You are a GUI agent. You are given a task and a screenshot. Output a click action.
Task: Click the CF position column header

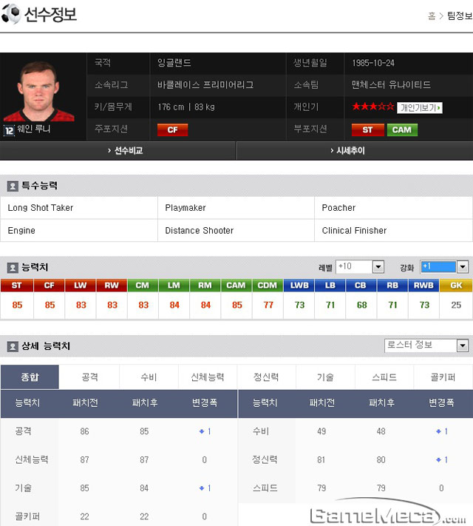pyautogui.click(x=50, y=286)
